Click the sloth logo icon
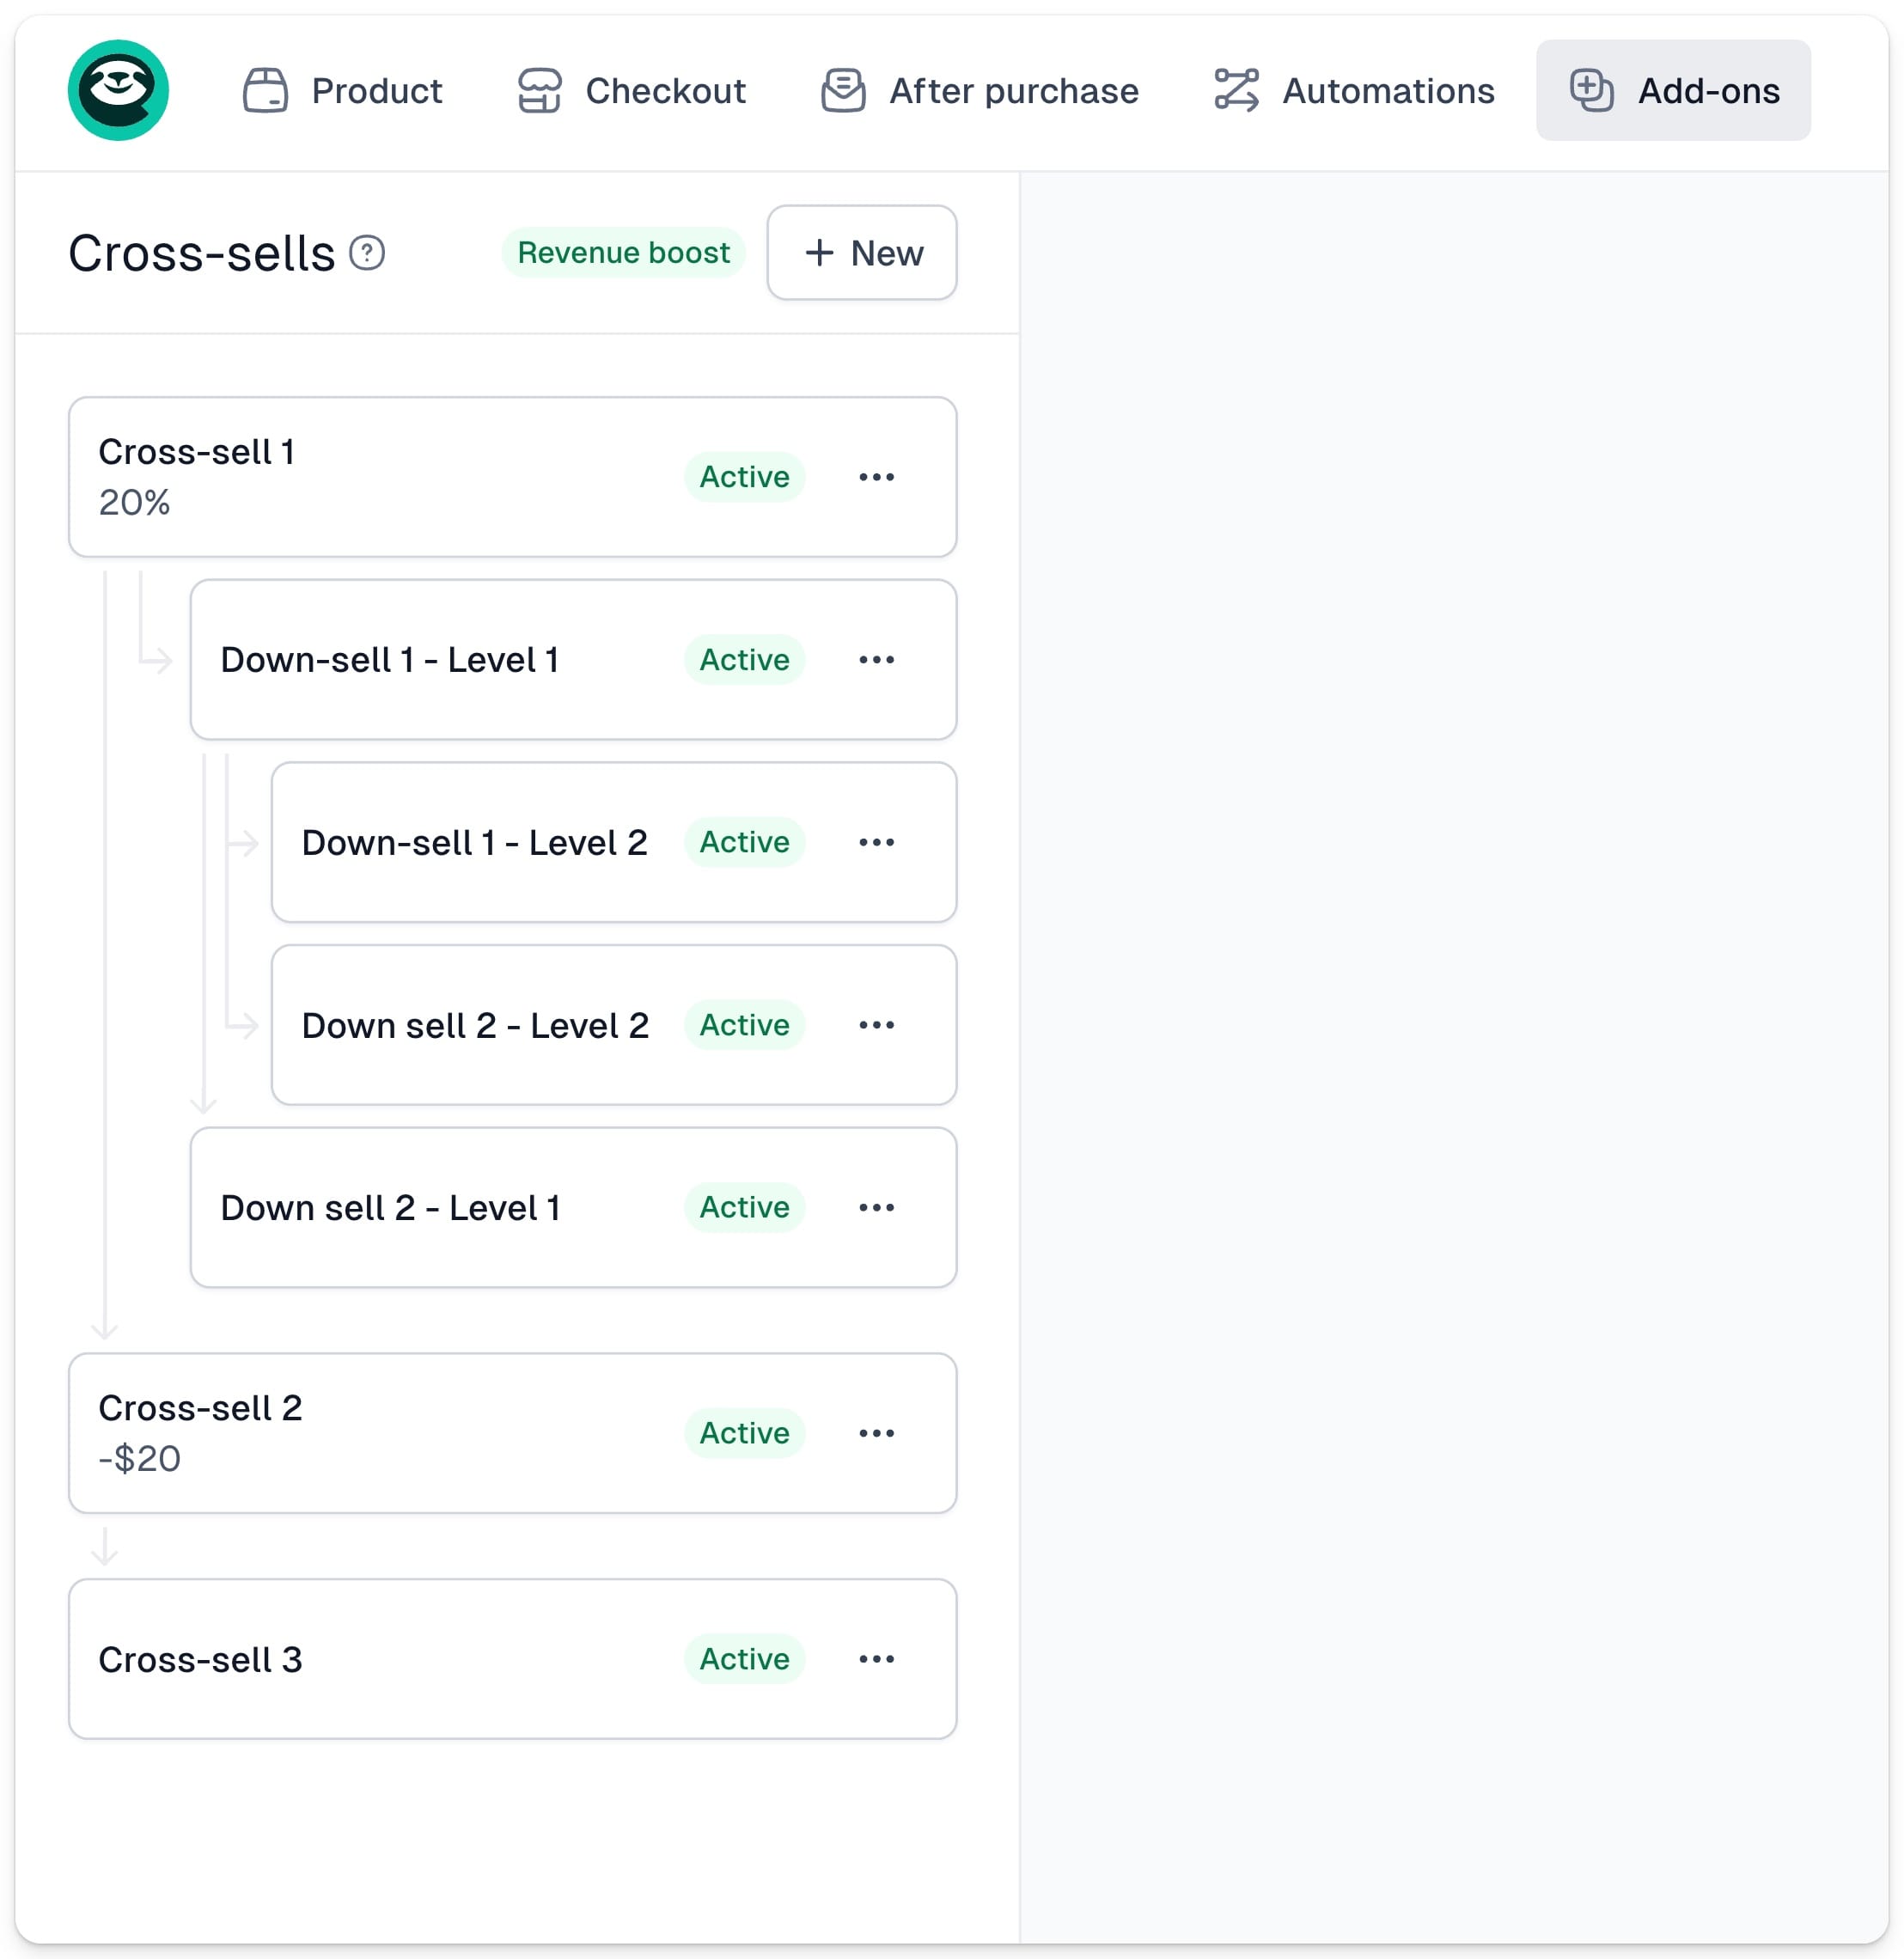Viewport: 1904px width, 1959px height. [x=118, y=90]
